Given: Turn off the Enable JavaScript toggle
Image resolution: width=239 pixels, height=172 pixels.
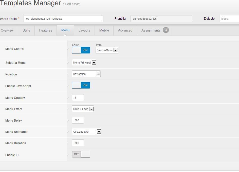Looking at the screenshot, I should tap(81, 85).
